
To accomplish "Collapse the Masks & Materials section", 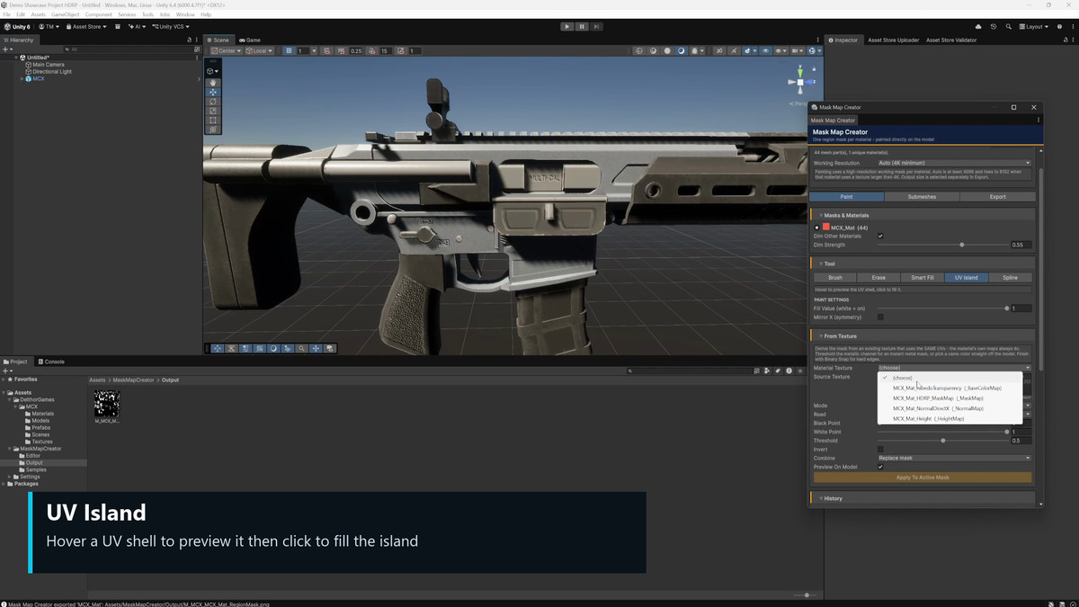I will coord(820,216).
